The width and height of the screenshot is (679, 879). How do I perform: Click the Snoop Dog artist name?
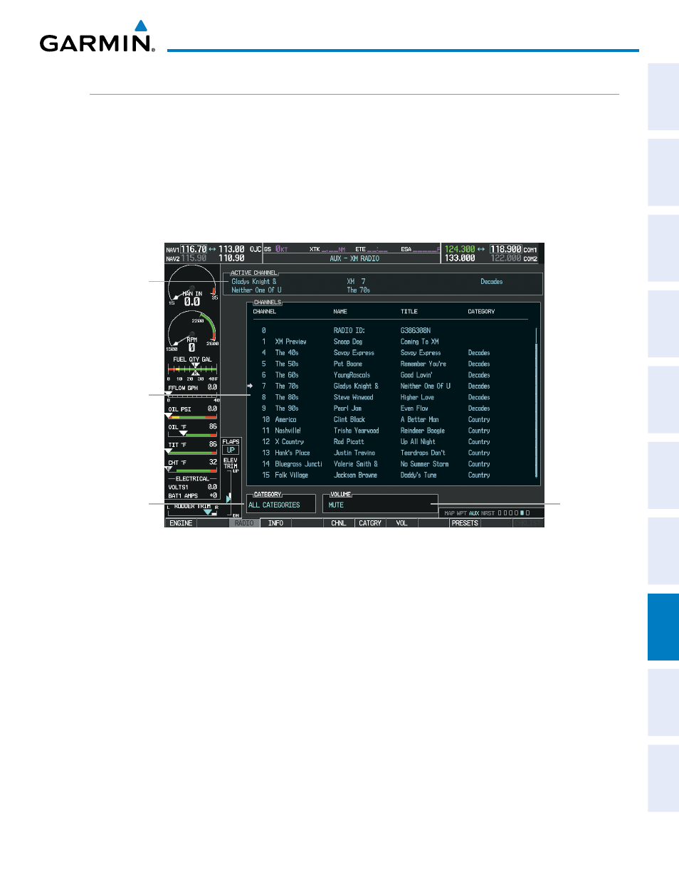[x=348, y=342]
